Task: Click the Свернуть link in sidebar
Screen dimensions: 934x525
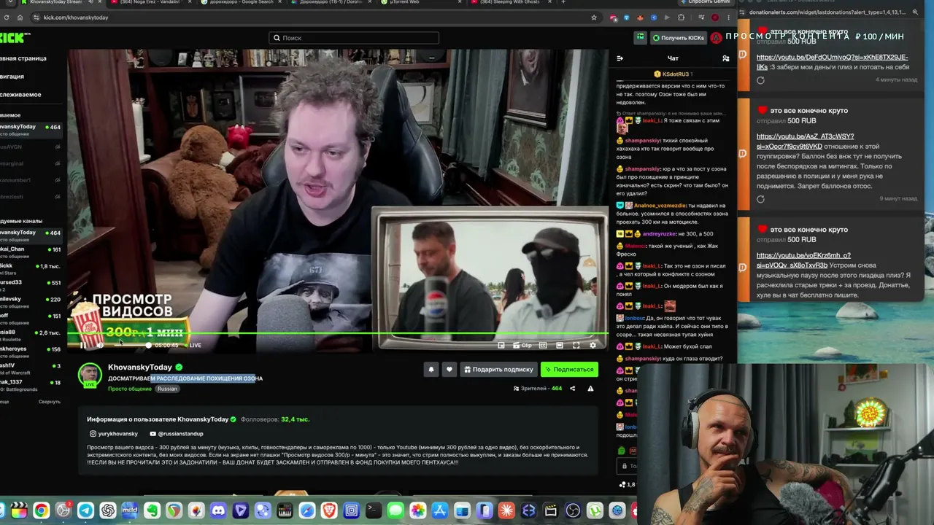Action: tap(50, 402)
